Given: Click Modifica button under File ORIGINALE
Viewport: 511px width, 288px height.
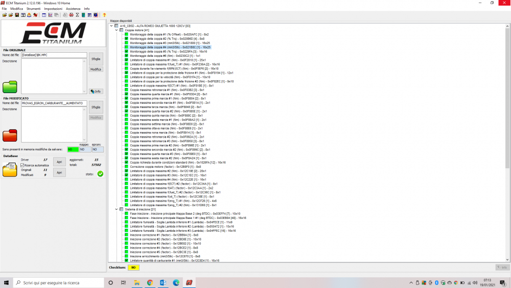Looking at the screenshot, I should 96,70.
